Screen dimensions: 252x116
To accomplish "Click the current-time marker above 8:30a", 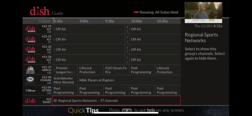I will tap(54, 19).
